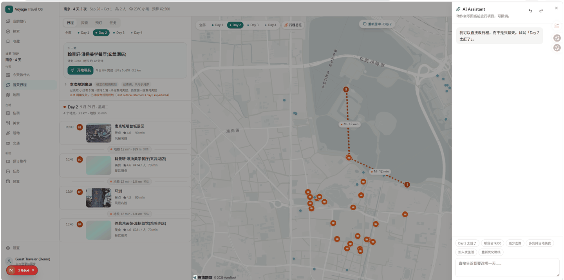Dismiss the 1 Issue badge
The image size is (564, 280).
point(33,270)
